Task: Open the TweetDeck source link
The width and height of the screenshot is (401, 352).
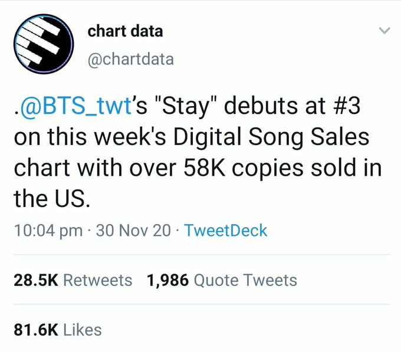Action: pyautogui.click(x=226, y=231)
